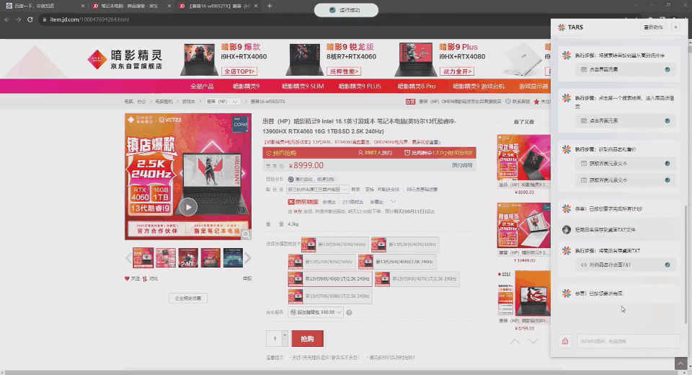Open 暗影精灵9 PLUS navigation item
The height and width of the screenshot is (375, 692).
click(360, 86)
